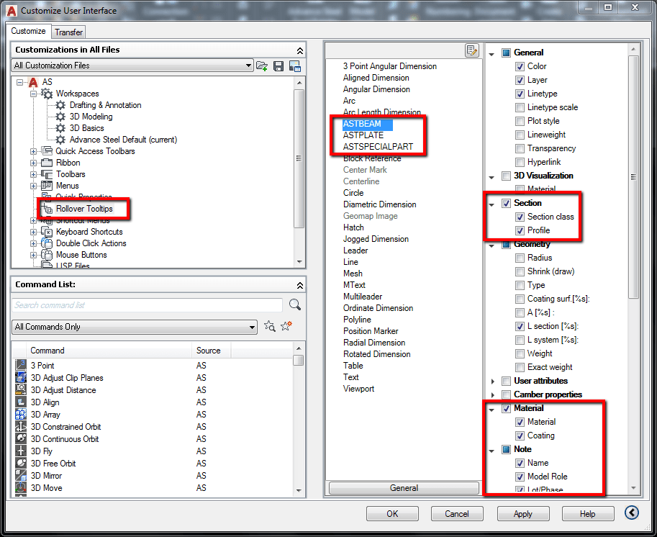This screenshot has height=537, width=657.
Task: Click the Help button
Action: [588, 513]
